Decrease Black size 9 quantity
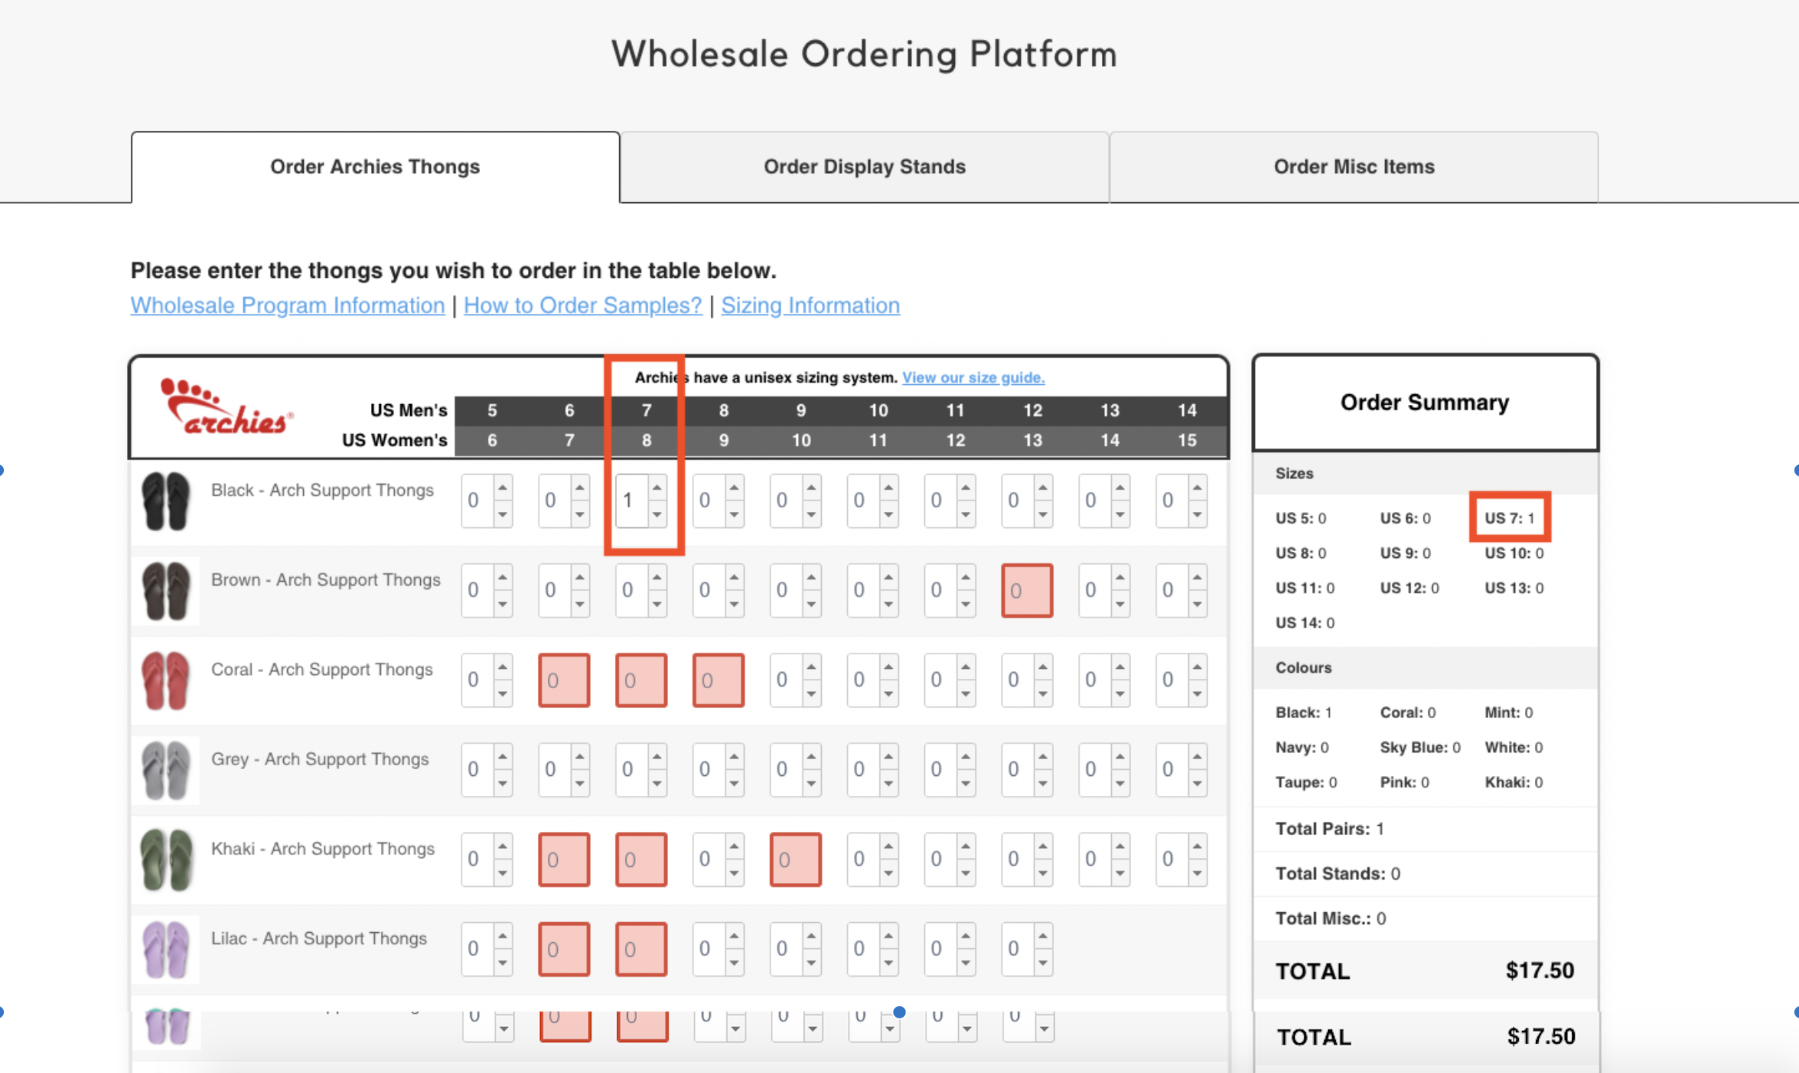Image resolution: width=1799 pixels, height=1073 pixels. point(811,514)
